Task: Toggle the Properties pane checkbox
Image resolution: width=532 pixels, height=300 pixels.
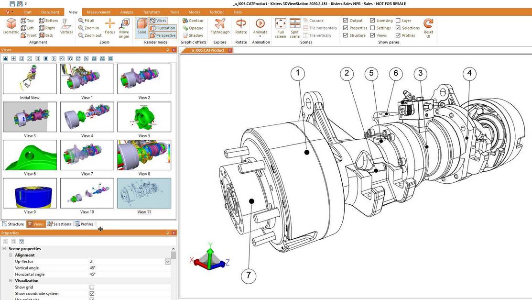Action: coord(346,28)
